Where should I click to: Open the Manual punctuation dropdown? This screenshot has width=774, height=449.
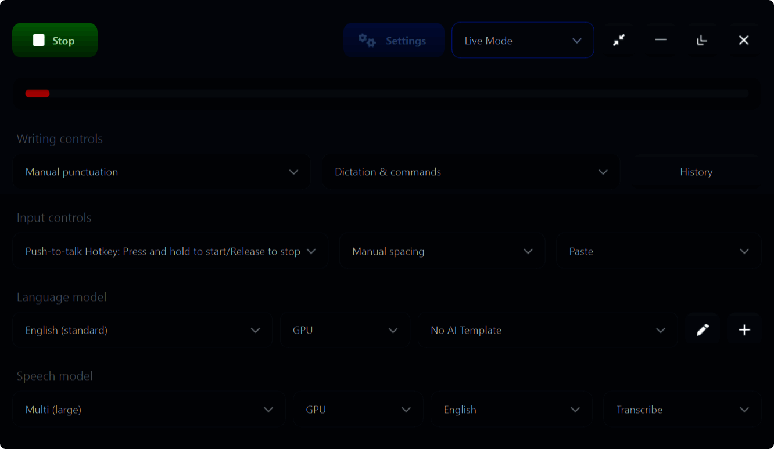click(161, 172)
